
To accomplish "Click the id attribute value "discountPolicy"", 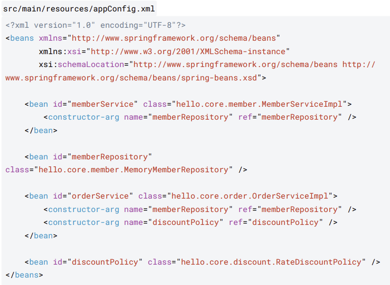I will click(105, 262).
